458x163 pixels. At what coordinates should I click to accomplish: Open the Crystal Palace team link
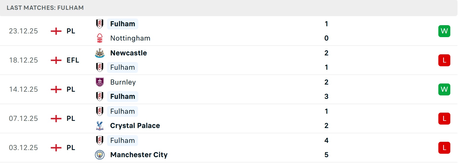tap(135, 126)
